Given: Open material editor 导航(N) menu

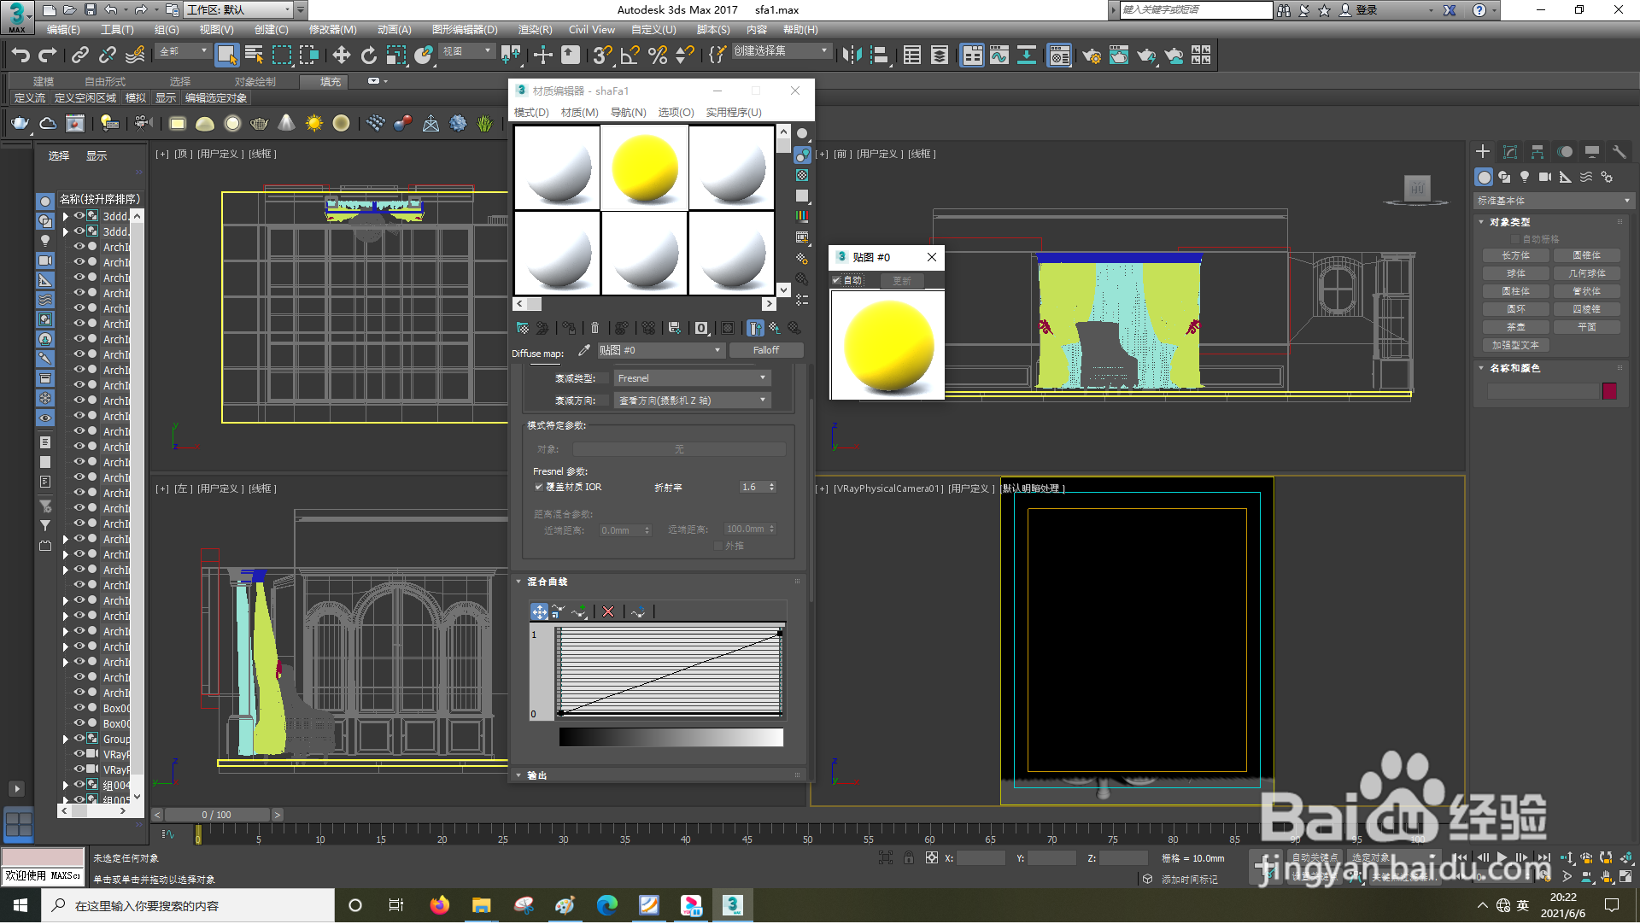Looking at the screenshot, I should coord(628,112).
